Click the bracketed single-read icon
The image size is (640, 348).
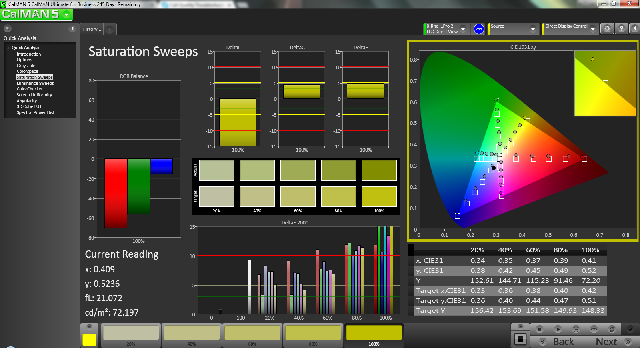tap(576, 329)
